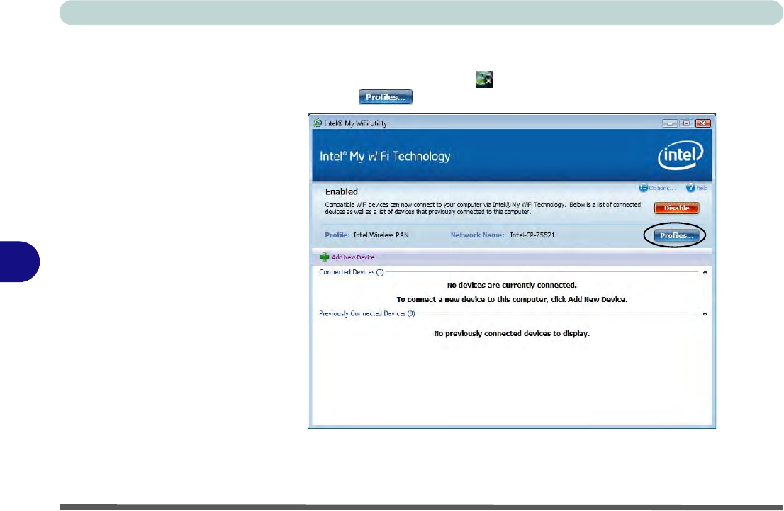Click the Intel My WiFi Utility title bar icon
This screenshot has width=784, height=511.
tap(318, 123)
